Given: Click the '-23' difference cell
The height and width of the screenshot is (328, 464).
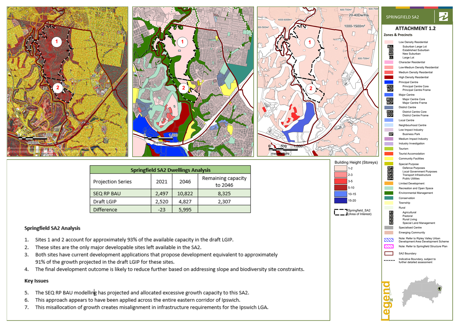Looking at the screenshot, I should click(x=162, y=210).
